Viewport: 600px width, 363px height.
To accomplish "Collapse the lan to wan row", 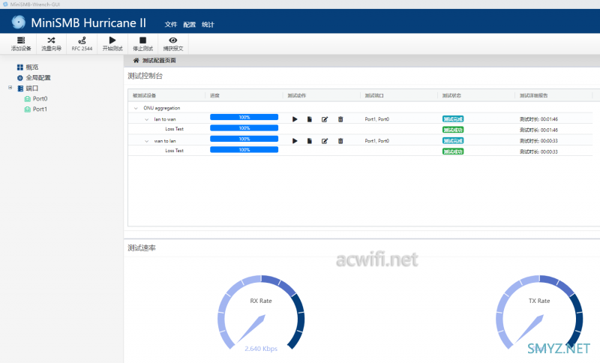I will [x=146, y=119].
